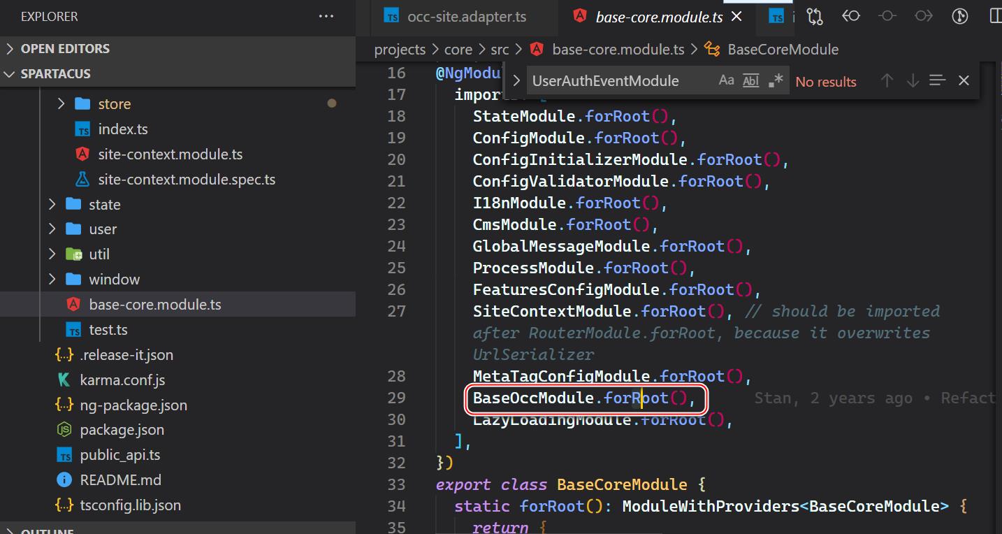Open site-context.module.spec.ts file
Screen dimensions: 1002x534
[x=187, y=180]
